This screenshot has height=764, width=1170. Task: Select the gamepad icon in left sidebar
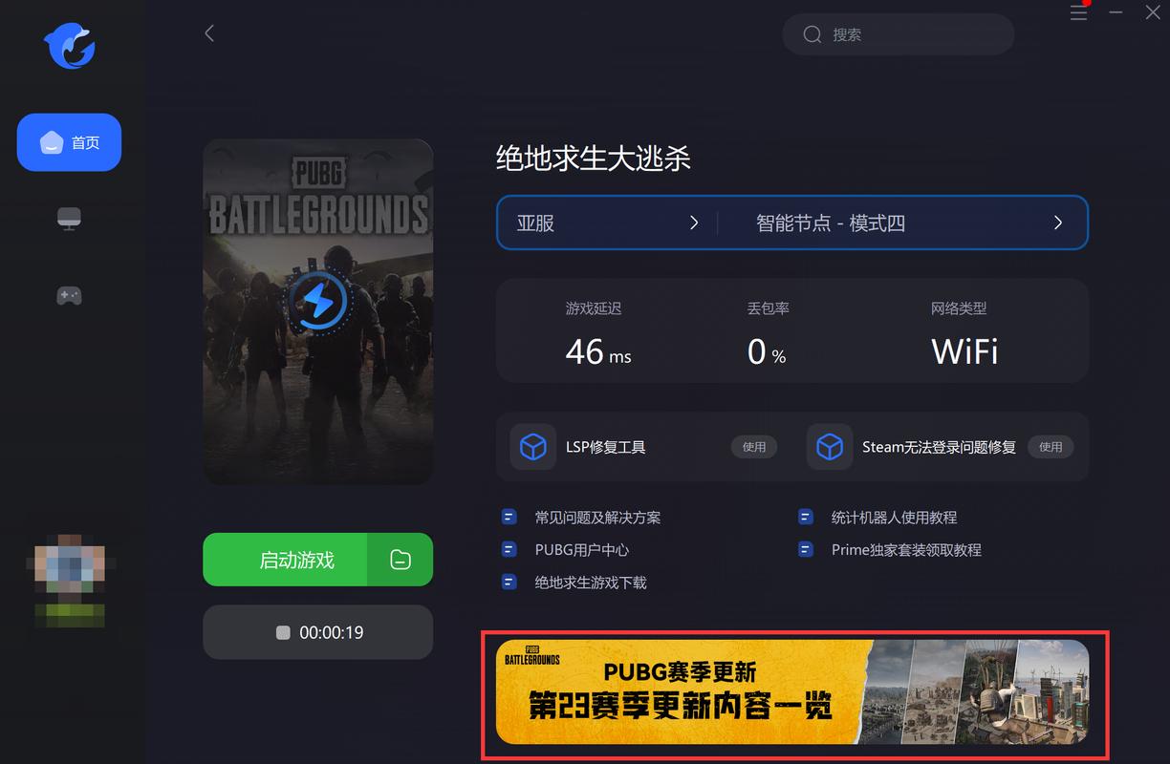[69, 296]
